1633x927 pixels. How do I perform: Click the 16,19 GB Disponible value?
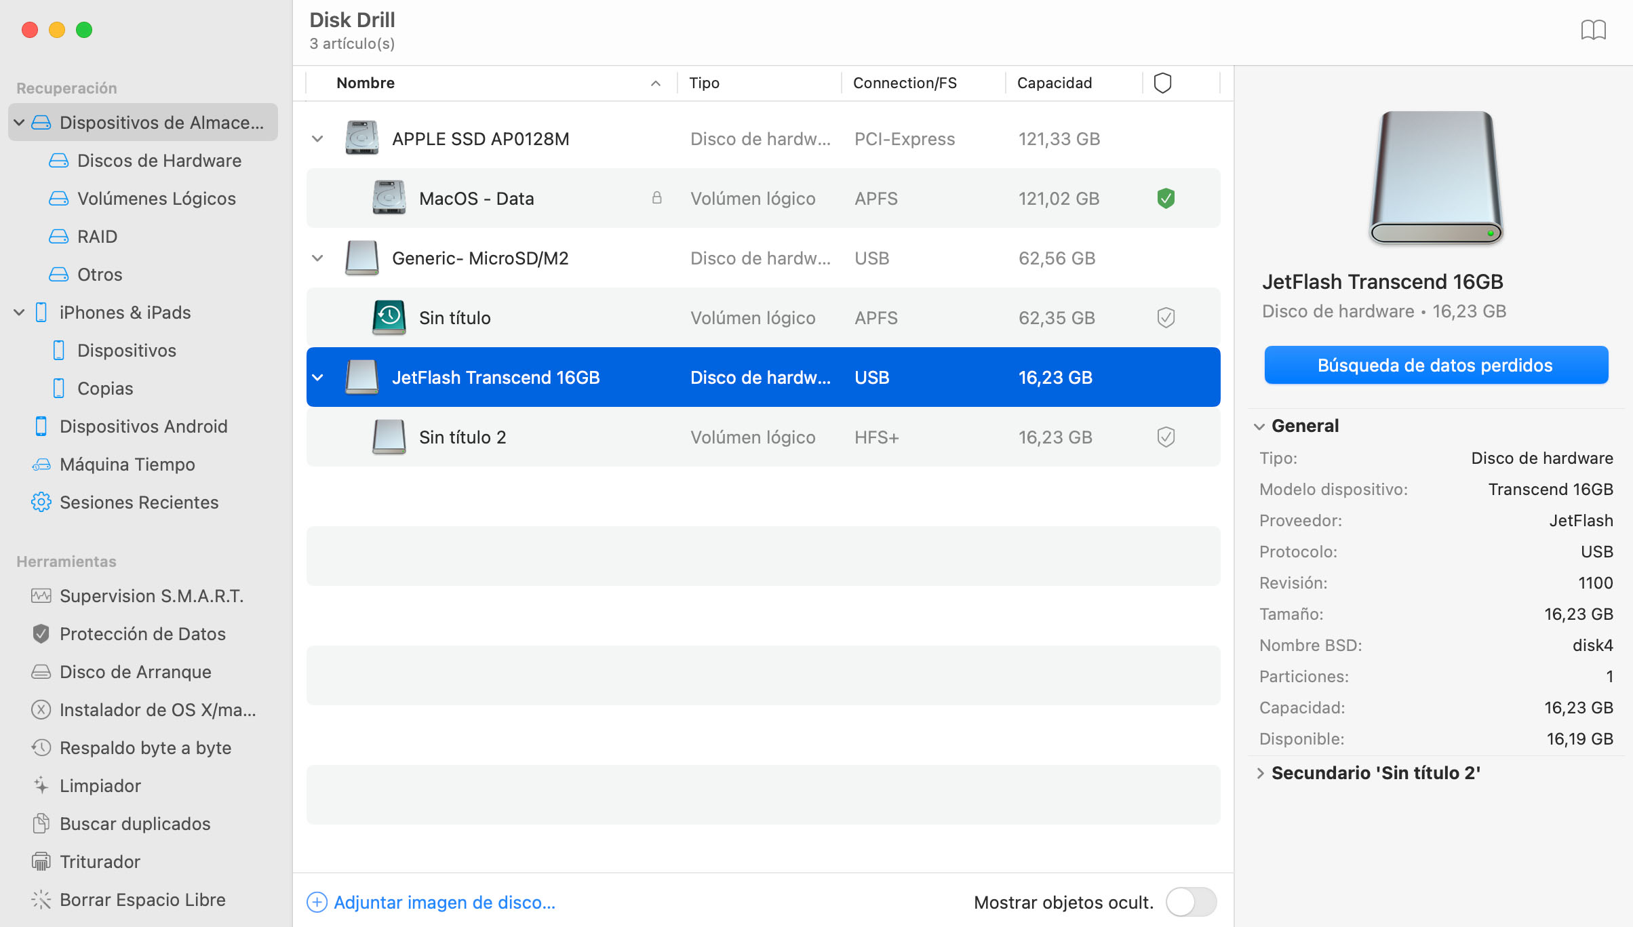(1579, 738)
